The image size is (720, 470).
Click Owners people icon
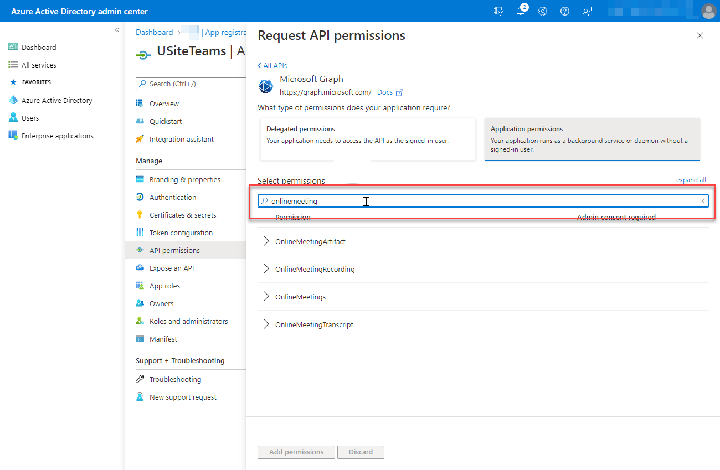[140, 303]
